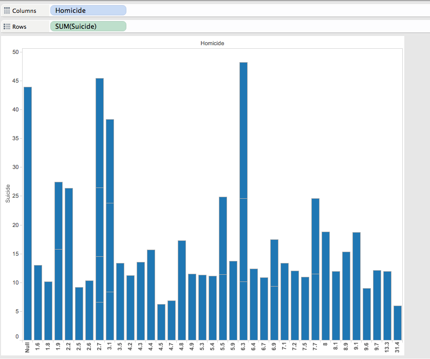Click the Rows shelf icon

(7, 26)
